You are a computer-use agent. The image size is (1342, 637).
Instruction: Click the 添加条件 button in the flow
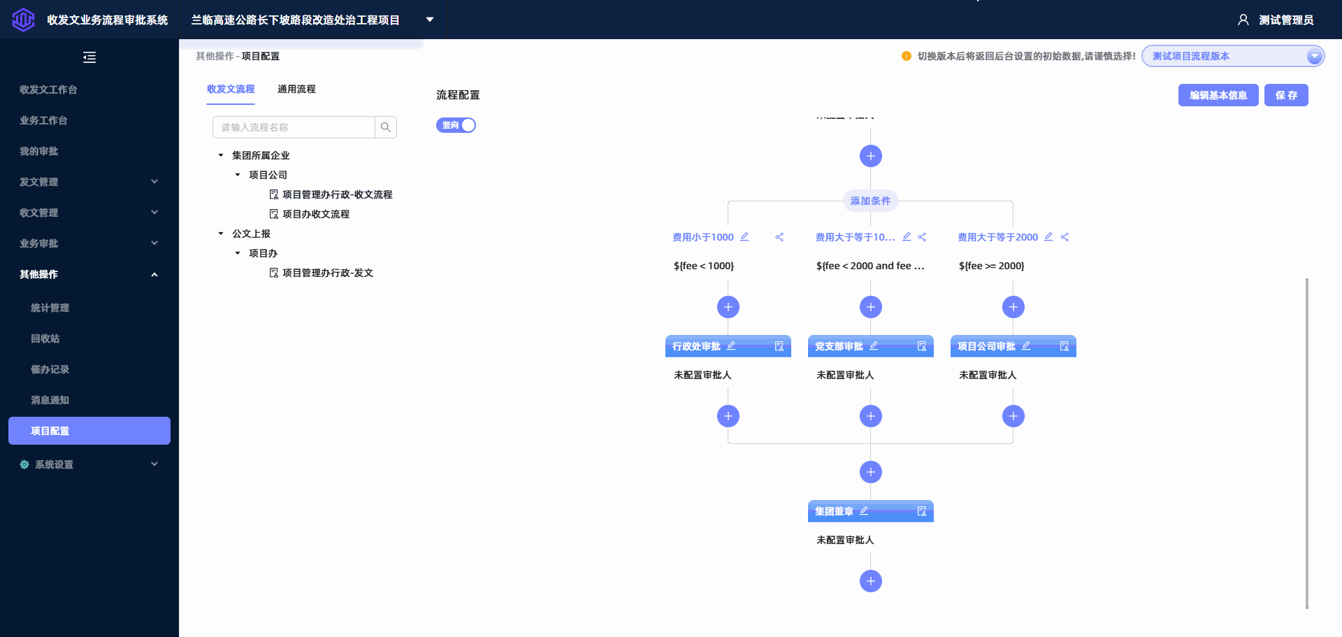point(870,201)
